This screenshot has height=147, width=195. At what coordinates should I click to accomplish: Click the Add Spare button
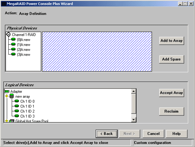tap(171, 59)
